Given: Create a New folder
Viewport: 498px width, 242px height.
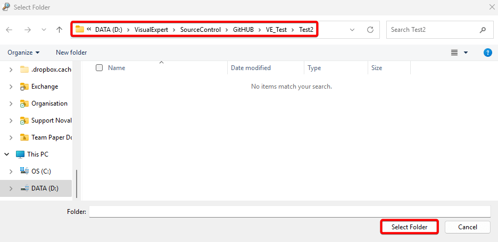Looking at the screenshot, I should 71,52.
